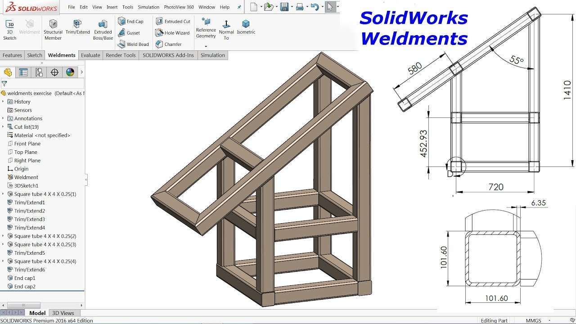Open the Hole Wizard

(x=172, y=33)
